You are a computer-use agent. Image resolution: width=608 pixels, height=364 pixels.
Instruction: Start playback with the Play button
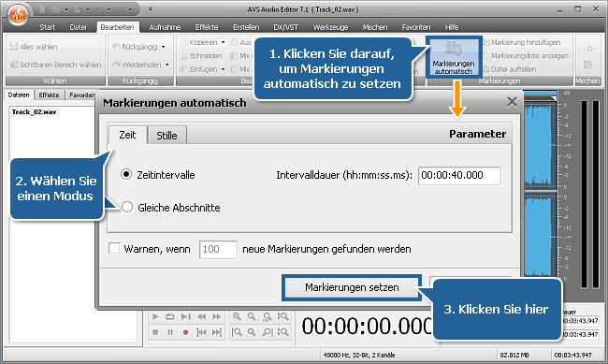pos(155,316)
